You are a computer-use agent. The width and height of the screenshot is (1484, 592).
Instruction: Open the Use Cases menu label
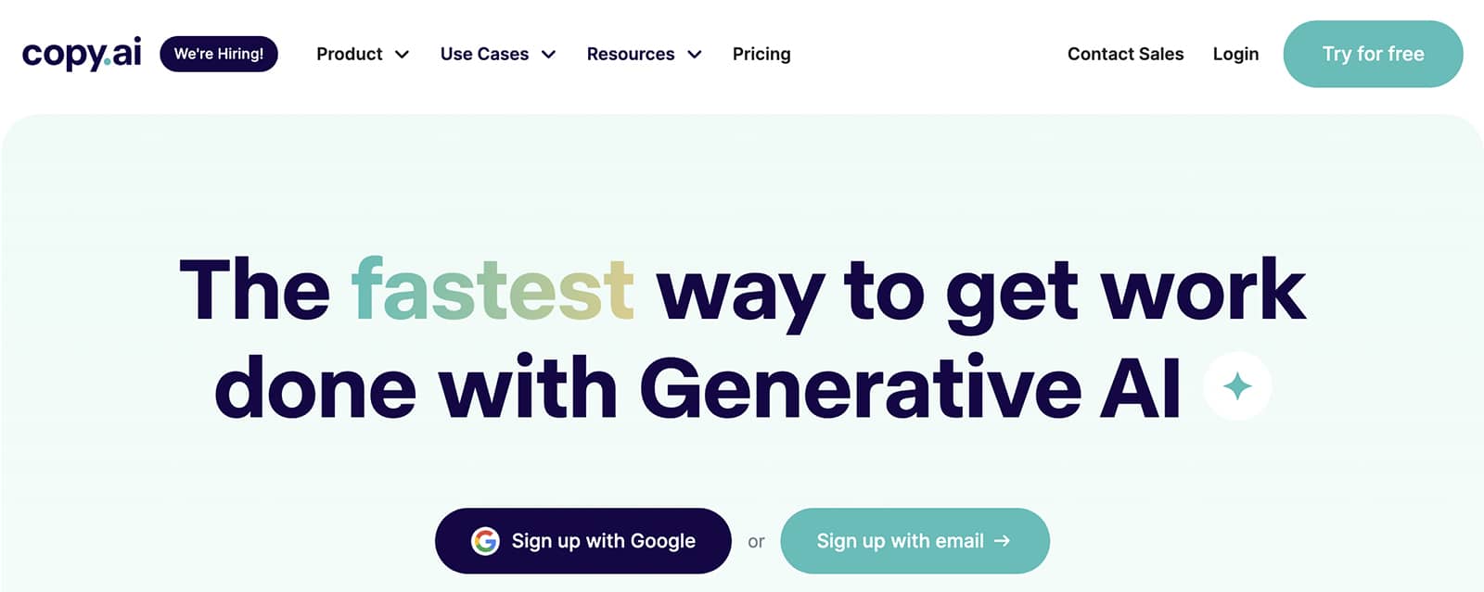484,54
